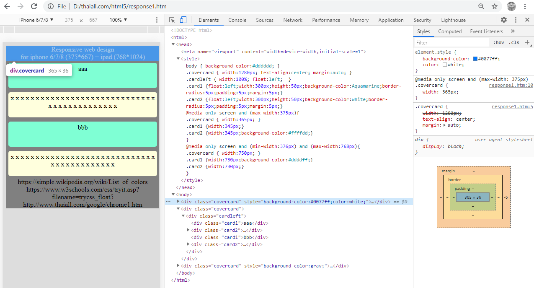Add new style rule with plus icon
The width and height of the screenshot is (534, 288).
(x=527, y=42)
